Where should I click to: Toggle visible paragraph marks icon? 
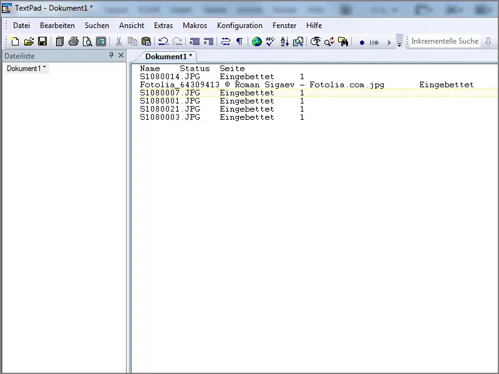pos(240,42)
